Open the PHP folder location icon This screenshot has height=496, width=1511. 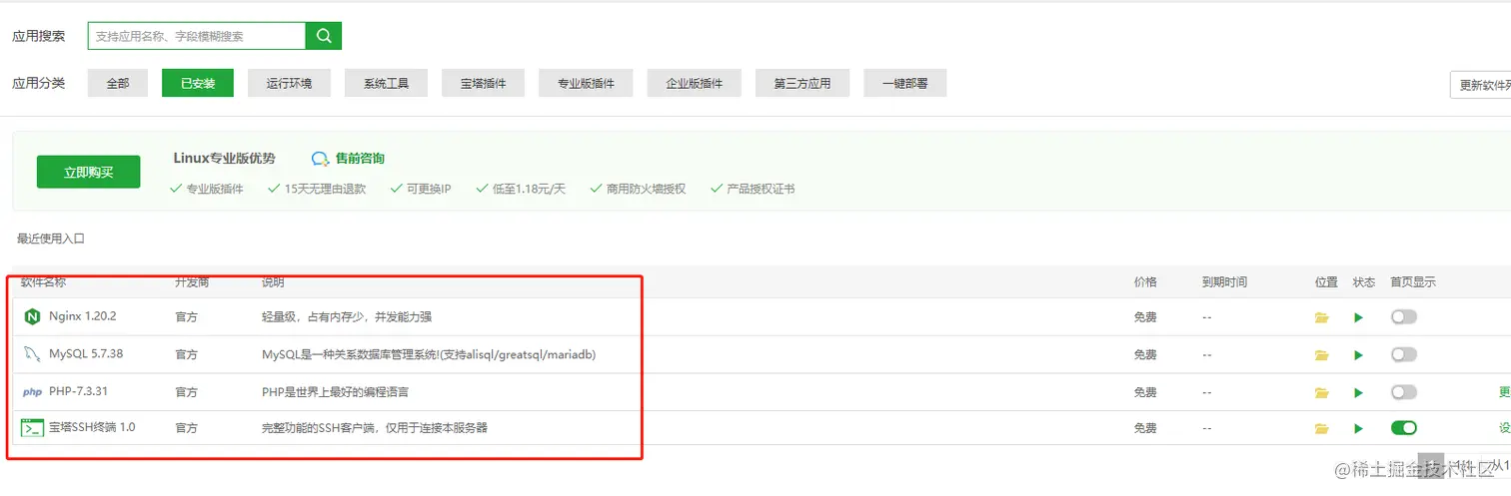click(x=1322, y=393)
